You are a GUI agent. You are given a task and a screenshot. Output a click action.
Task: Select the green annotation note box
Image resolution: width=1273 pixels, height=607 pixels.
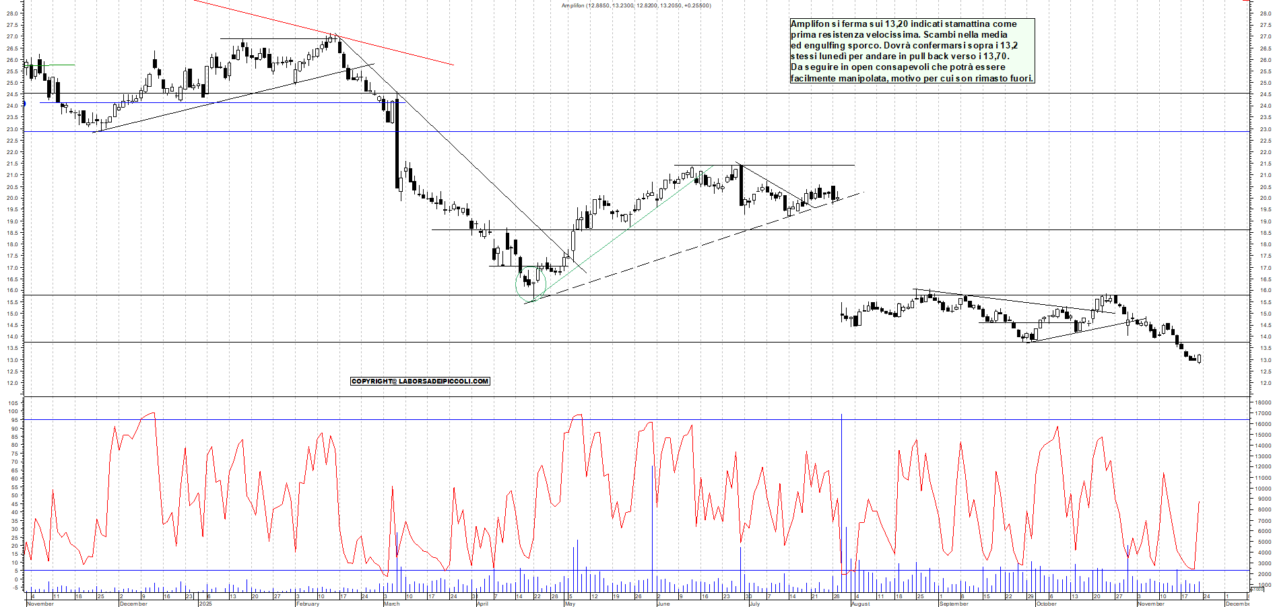point(913,50)
